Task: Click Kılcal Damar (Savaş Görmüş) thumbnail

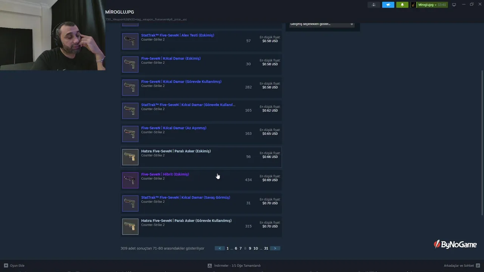Action: tap(130, 203)
